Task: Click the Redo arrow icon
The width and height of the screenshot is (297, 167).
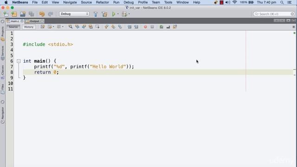Action: 51,14
